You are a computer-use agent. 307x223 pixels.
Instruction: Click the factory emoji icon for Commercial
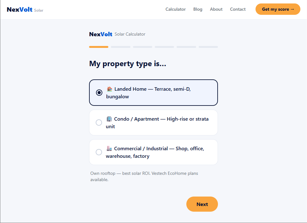coord(109,148)
